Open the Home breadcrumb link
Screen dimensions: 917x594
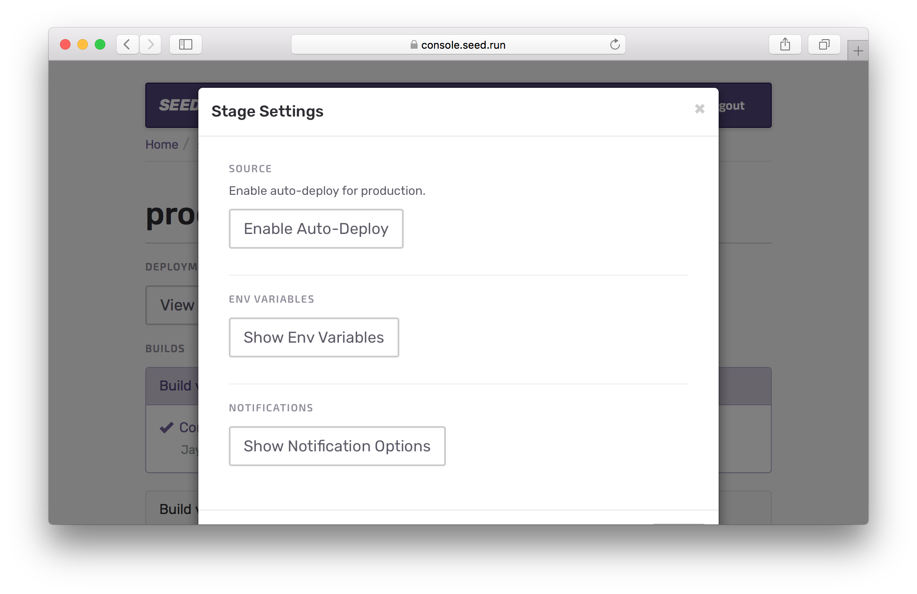click(x=162, y=144)
